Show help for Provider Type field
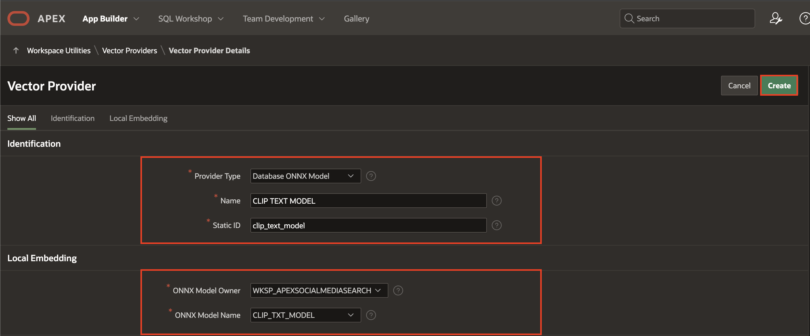810x336 pixels. (371, 176)
